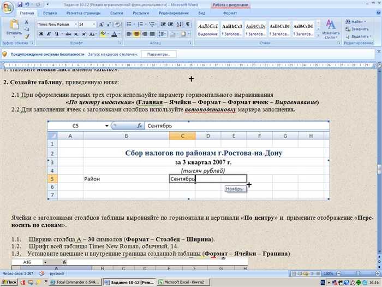Open the Рецензирование tab
The image size is (382, 287).
(x=174, y=13)
